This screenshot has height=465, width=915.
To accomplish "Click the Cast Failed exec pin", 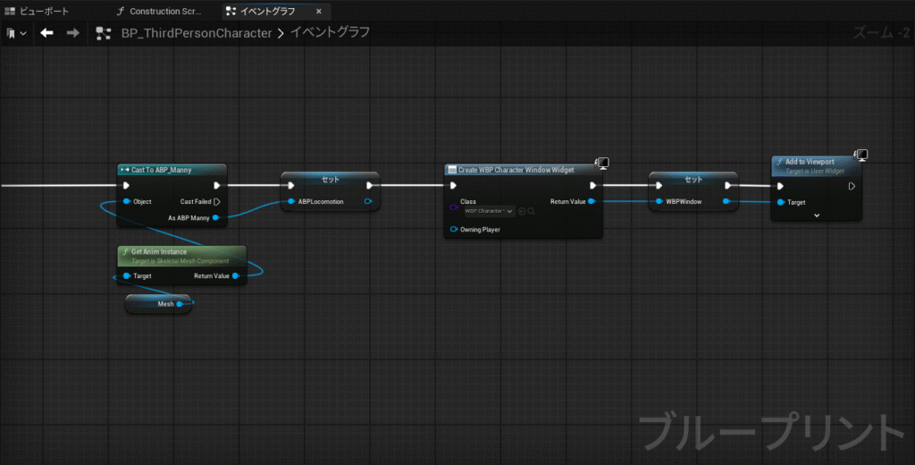I will 216,201.
